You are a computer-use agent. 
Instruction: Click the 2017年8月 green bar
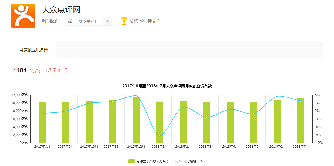coord(42,123)
